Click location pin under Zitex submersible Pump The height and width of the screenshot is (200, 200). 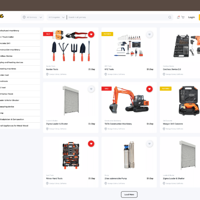(106, 183)
